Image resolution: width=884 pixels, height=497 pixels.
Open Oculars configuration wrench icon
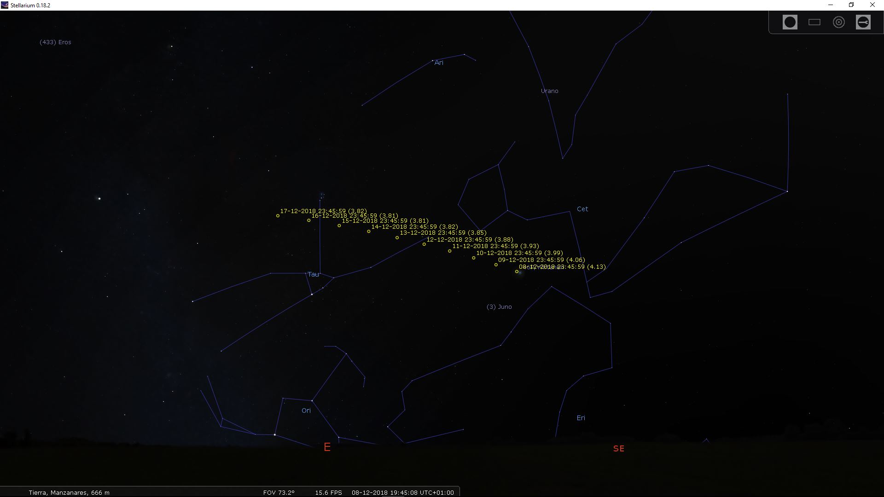click(x=863, y=22)
